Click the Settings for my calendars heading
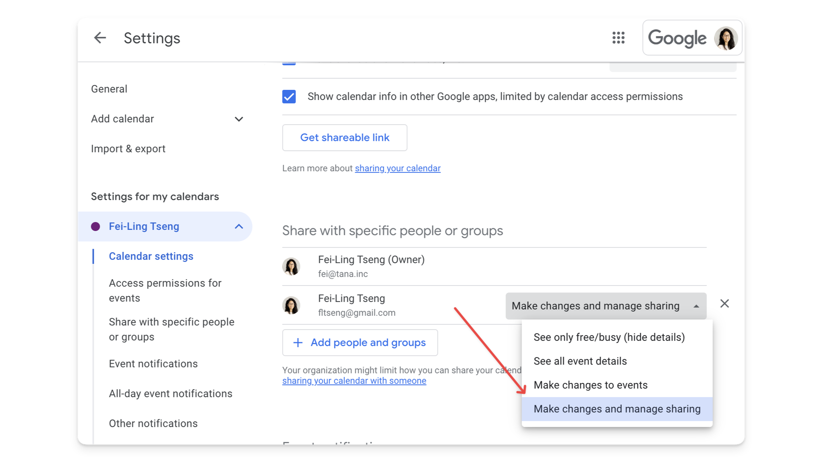The image size is (822, 462). pyautogui.click(x=155, y=197)
